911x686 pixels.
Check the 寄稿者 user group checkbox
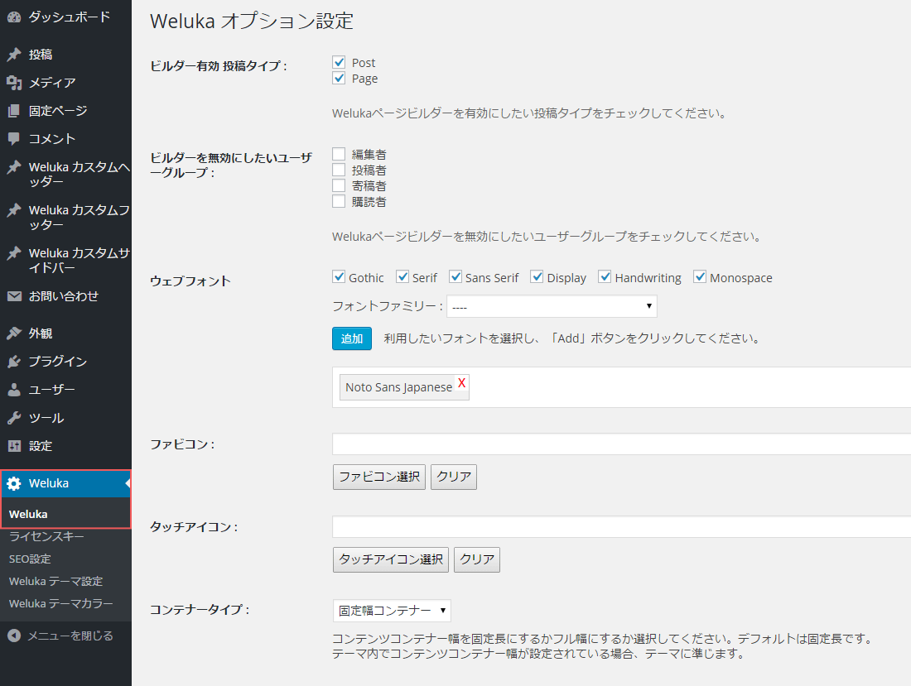(x=339, y=185)
